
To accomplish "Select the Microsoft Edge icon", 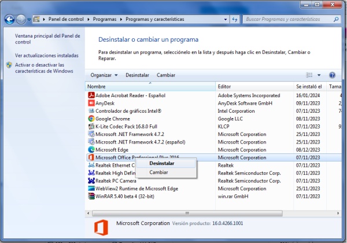I will tap(91, 150).
